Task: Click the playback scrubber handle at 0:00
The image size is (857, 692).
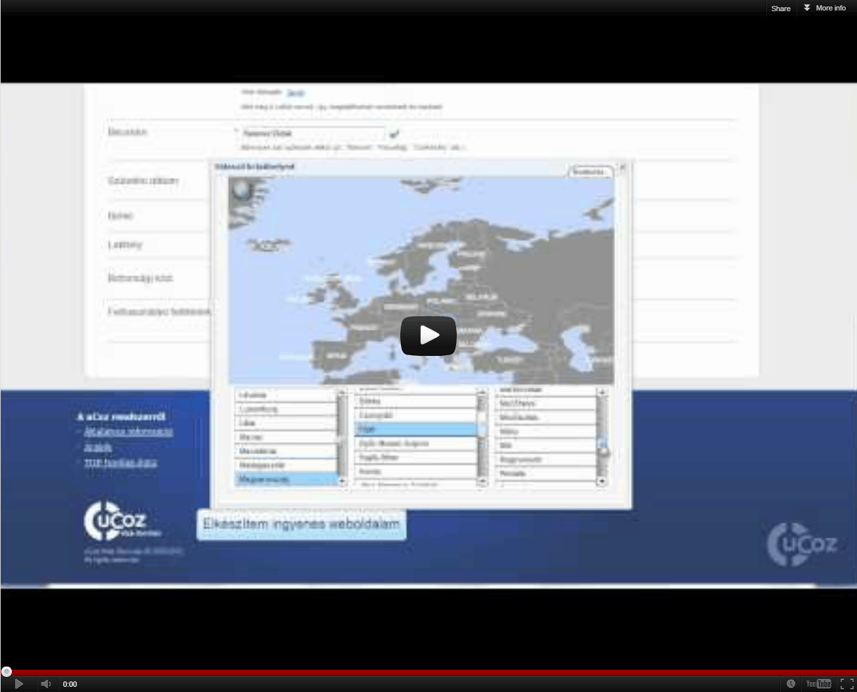Action: pyautogui.click(x=7, y=671)
